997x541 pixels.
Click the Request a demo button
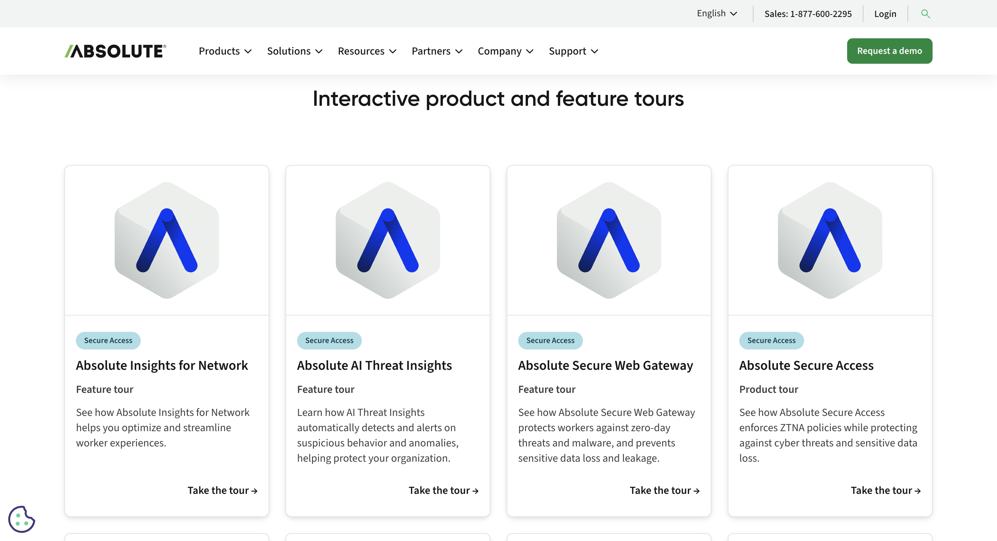(890, 51)
